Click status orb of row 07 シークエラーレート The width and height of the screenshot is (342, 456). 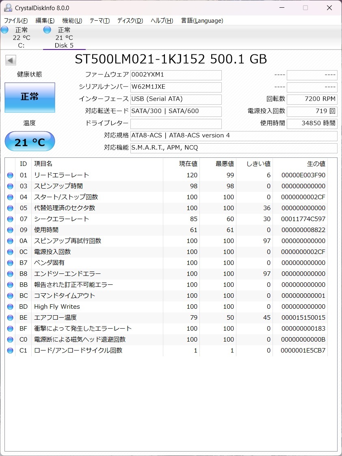tap(10, 219)
